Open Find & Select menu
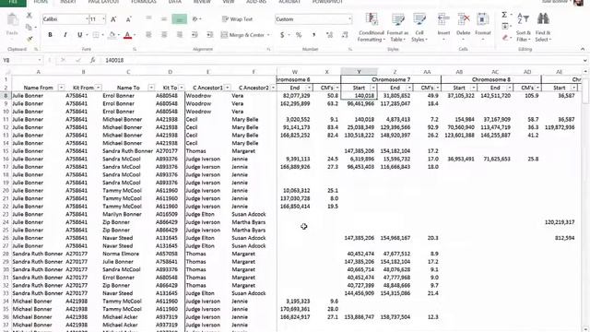The width and height of the screenshot is (590, 332). click(x=543, y=27)
